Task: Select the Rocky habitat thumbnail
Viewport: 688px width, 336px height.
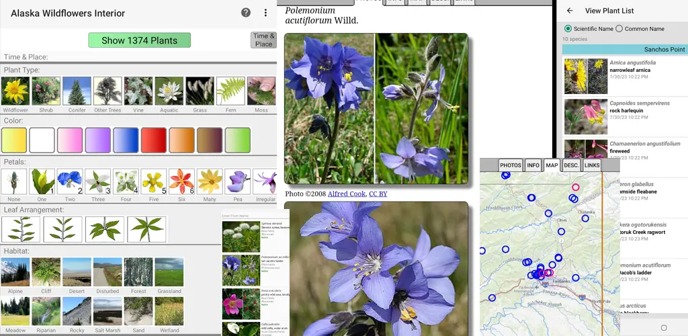Action: [77, 311]
